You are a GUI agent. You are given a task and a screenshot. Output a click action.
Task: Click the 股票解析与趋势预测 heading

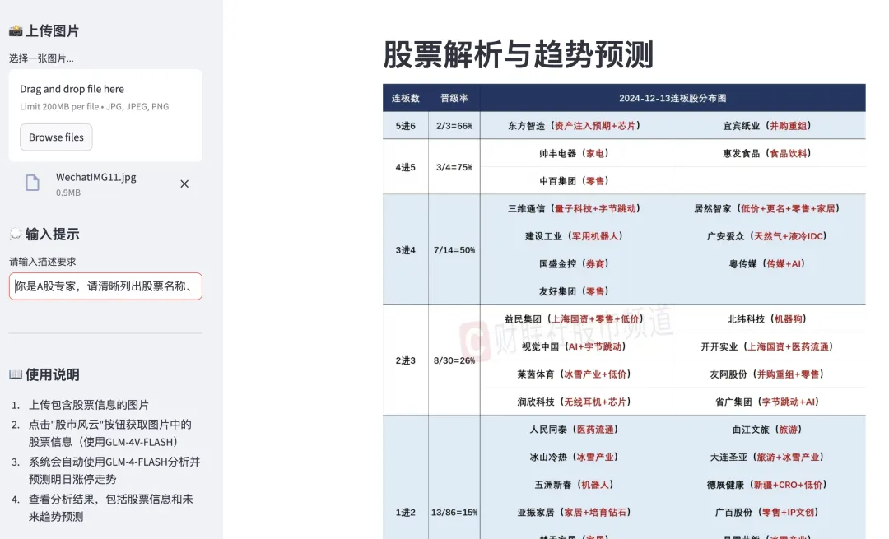coord(519,55)
